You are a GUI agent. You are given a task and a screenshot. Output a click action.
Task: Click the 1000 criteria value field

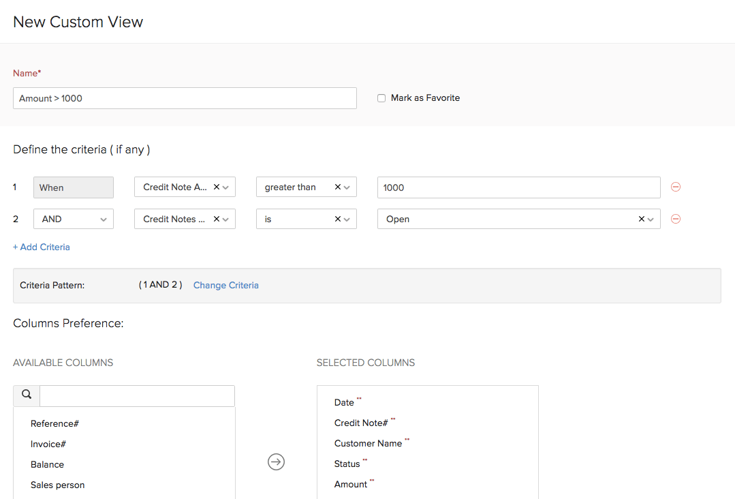pos(518,187)
